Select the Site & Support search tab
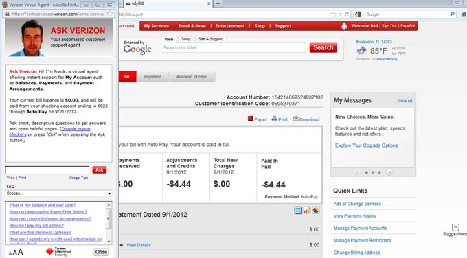Viewport: 467px width, 258px height. [x=211, y=39]
